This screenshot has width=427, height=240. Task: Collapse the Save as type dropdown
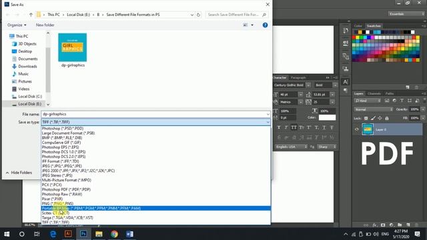(268, 122)
